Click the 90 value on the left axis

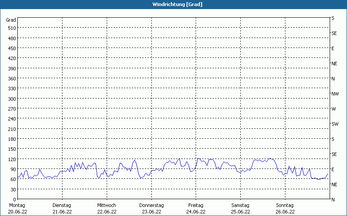[x=13, y=169]
